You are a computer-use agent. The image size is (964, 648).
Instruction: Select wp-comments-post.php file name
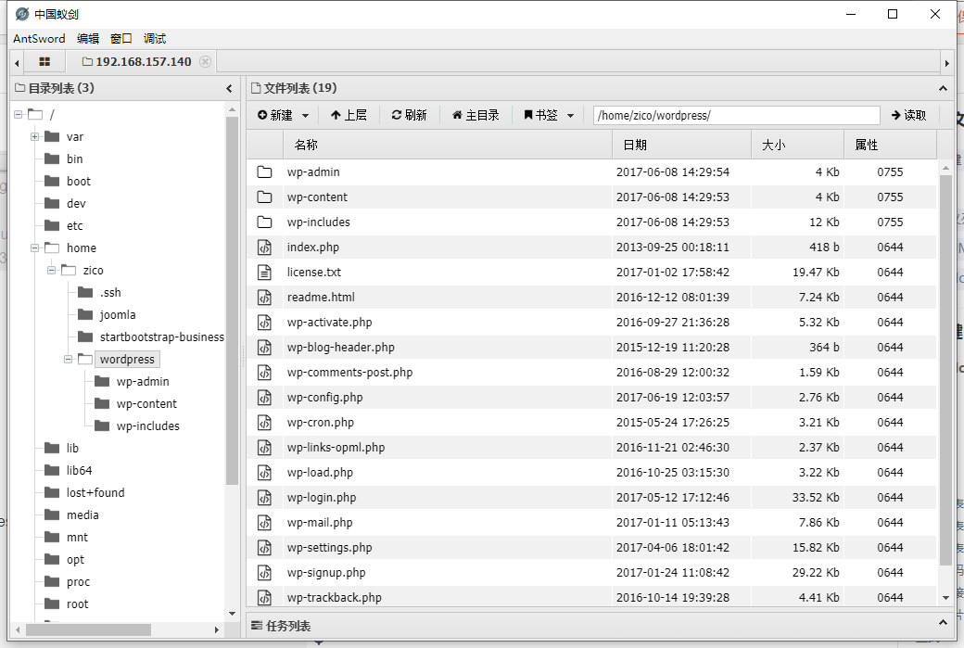(x=349, y=372)
